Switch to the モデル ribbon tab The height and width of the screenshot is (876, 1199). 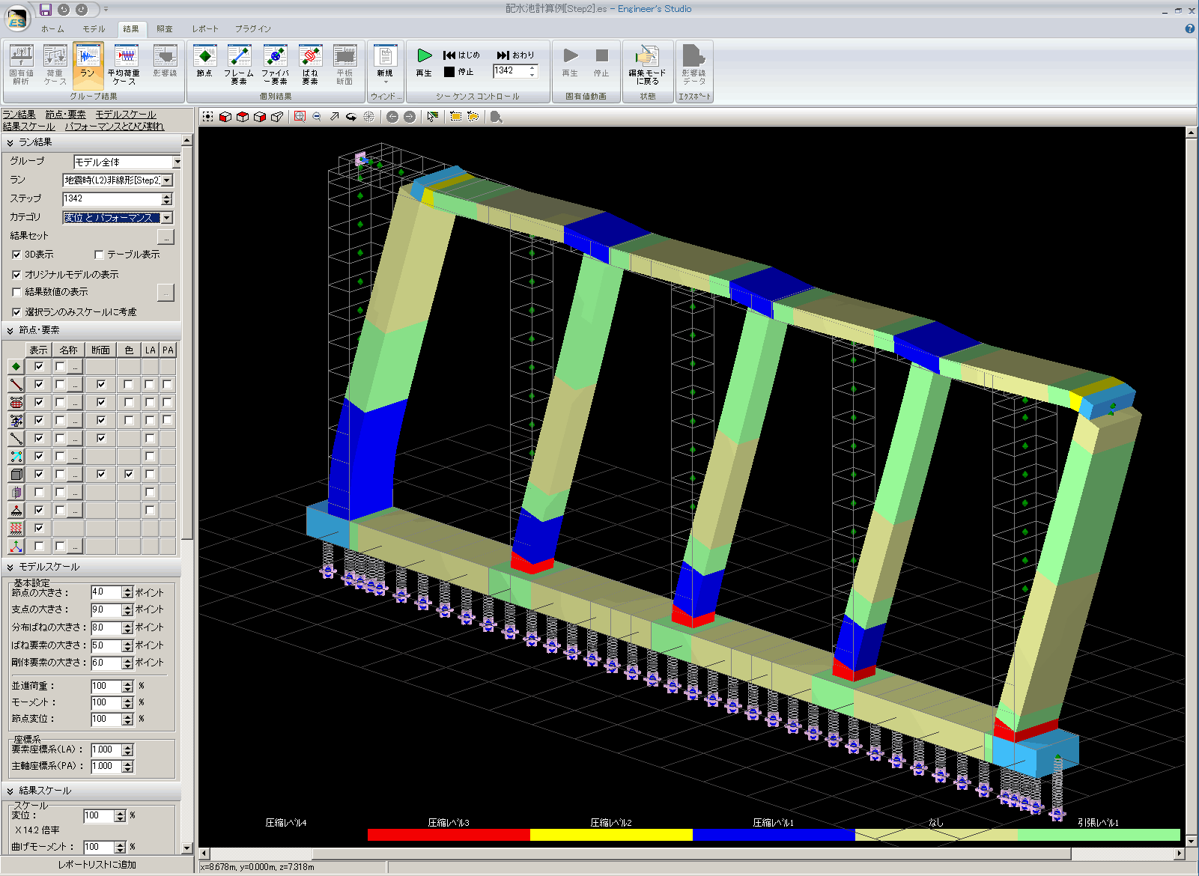click(94, 28)
